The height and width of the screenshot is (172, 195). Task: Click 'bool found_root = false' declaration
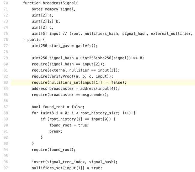tap(58, 107)
